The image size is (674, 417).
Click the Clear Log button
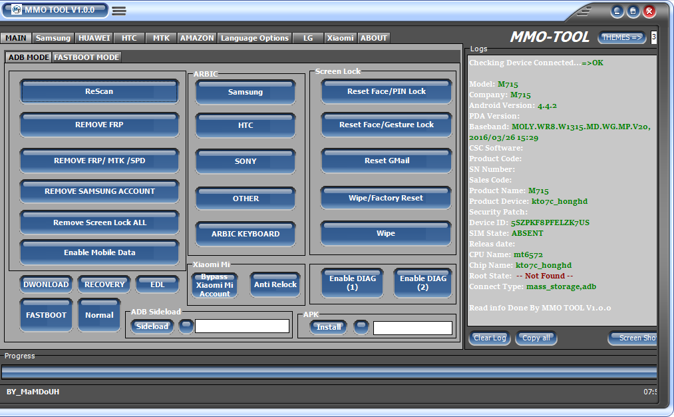pyautogui.click(x=490, y=338)
